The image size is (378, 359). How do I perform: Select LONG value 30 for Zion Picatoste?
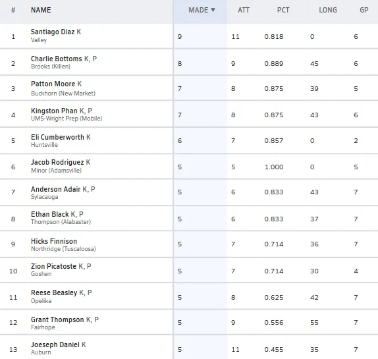[314, 271]
